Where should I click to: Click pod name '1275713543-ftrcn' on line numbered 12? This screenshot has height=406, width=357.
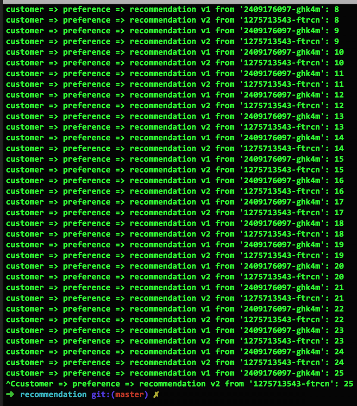click(x=282, y=105)
